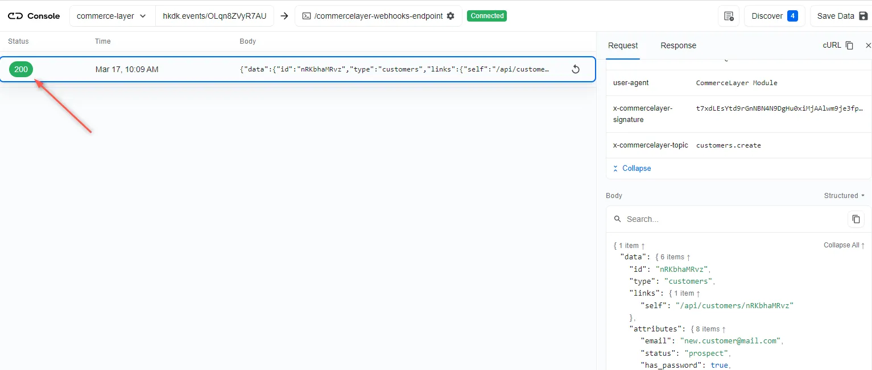The width and height of the screenshot is (872, 370).
Task: Click the x-commercelayer-topic header name
Action: pyautogui.click(x=651, y=145)
